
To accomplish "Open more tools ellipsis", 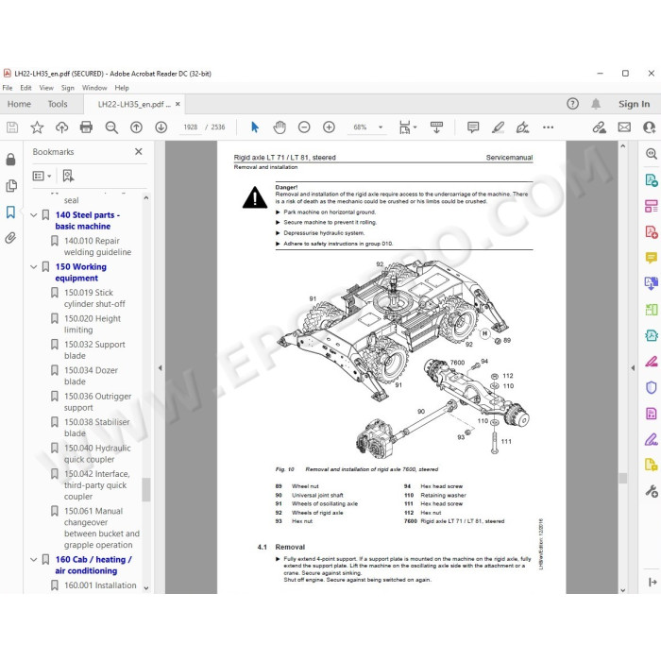I will tap(548, 127).
